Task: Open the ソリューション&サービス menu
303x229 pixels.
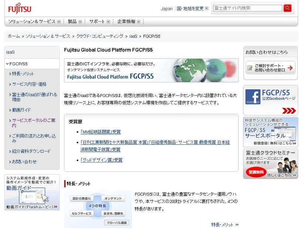Action: tap(32, 21)
